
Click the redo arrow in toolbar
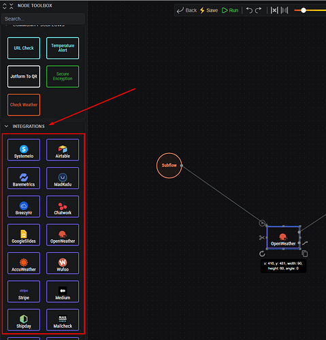[259, 10]
